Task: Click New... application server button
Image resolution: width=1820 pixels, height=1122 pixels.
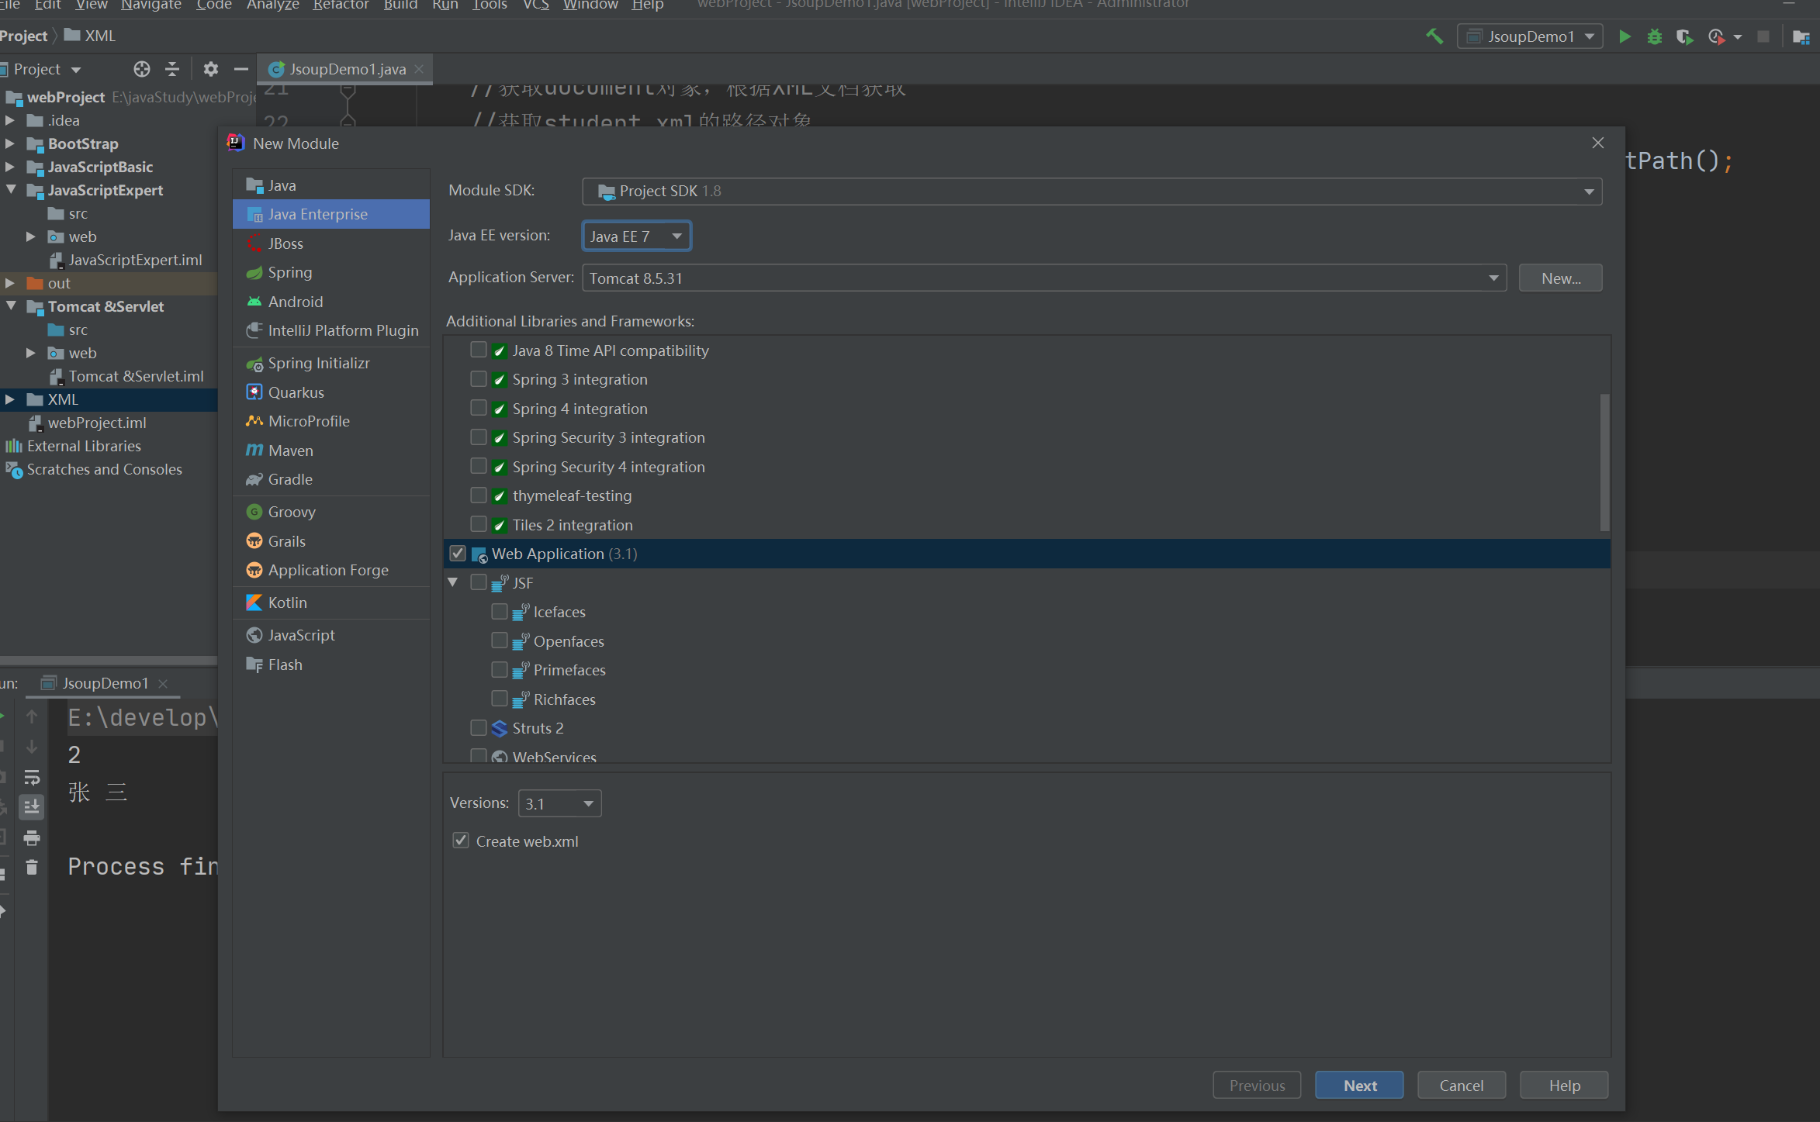Action: (1560, 278)
